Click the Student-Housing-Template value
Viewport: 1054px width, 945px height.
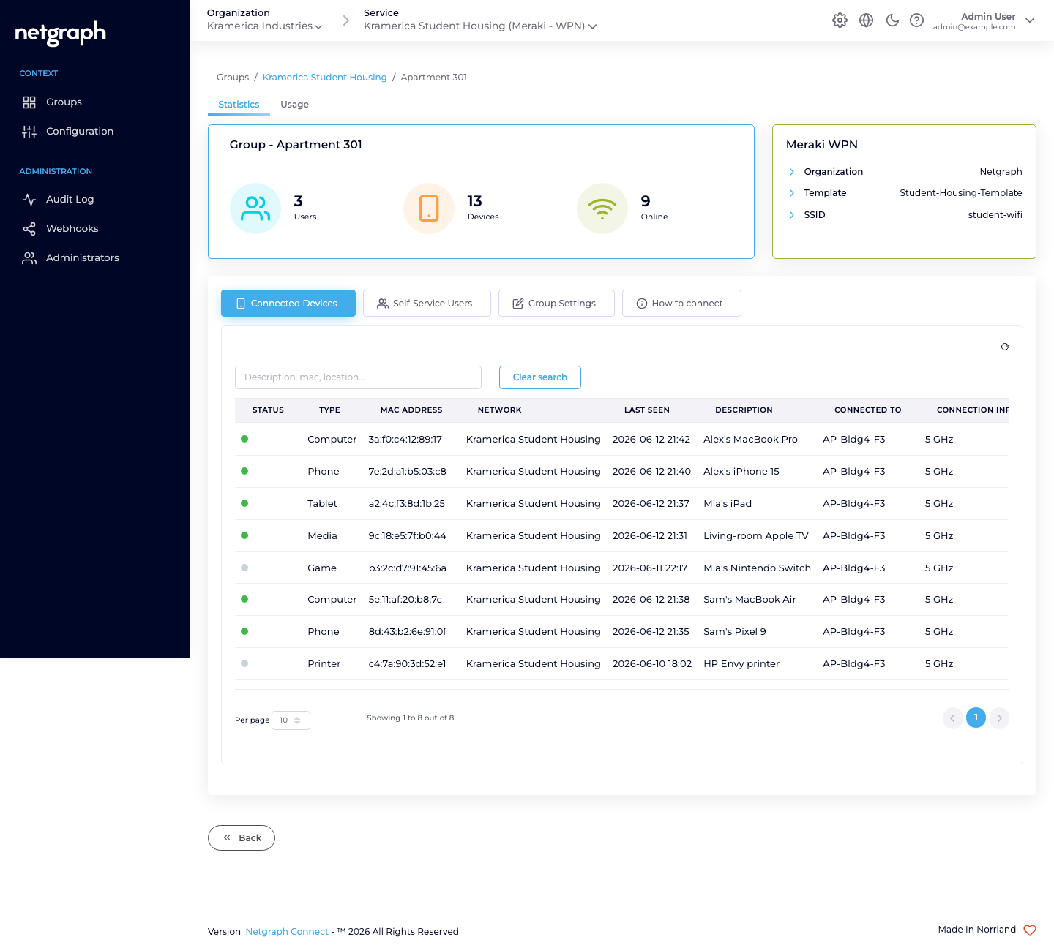(961, 193)
